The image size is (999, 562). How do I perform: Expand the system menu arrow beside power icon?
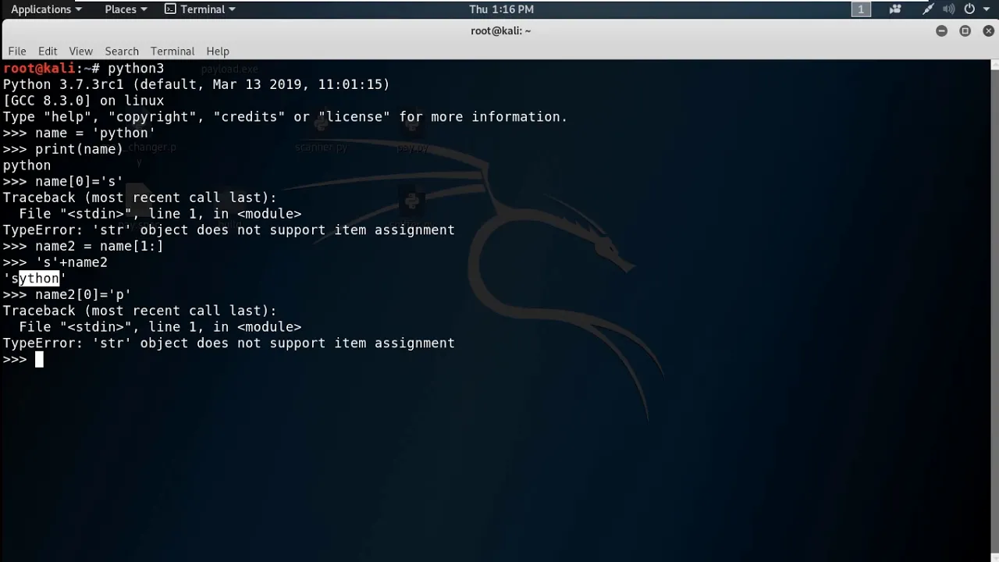click(986, 9)
